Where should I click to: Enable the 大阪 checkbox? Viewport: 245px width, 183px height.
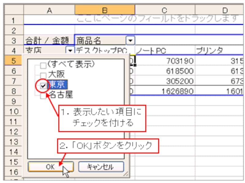point(43,75)
